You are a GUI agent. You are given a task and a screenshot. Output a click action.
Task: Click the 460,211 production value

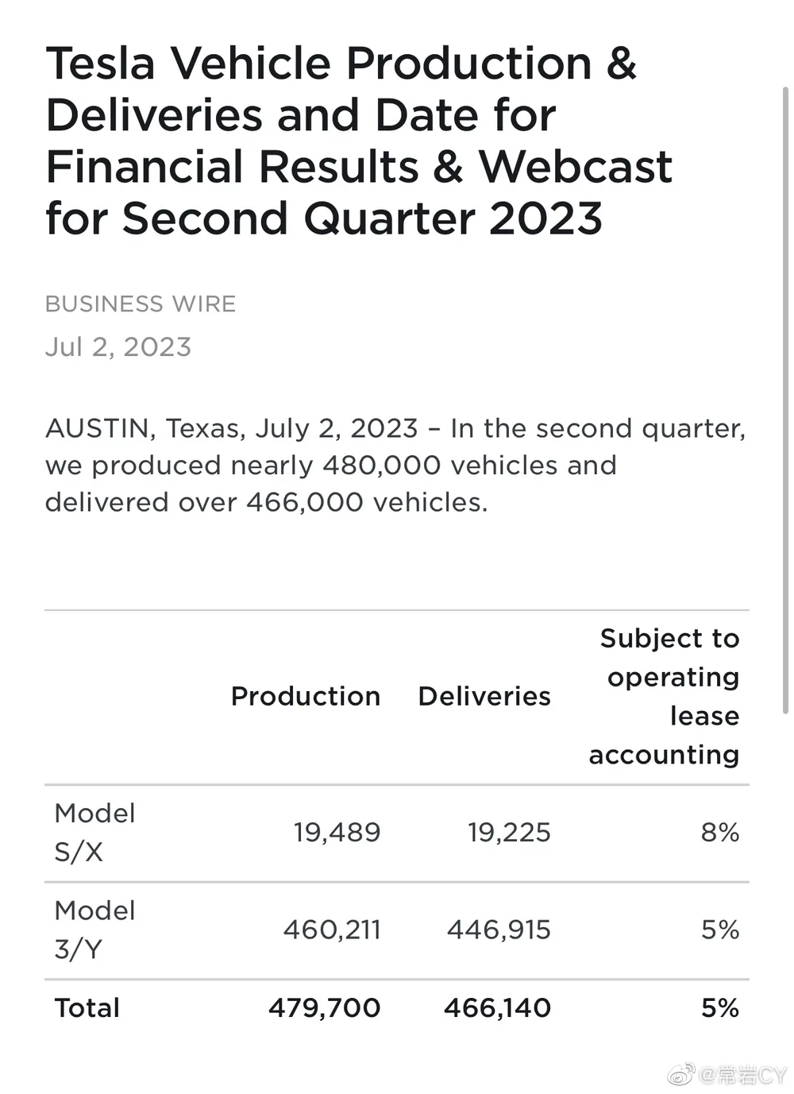click(332, 929)
